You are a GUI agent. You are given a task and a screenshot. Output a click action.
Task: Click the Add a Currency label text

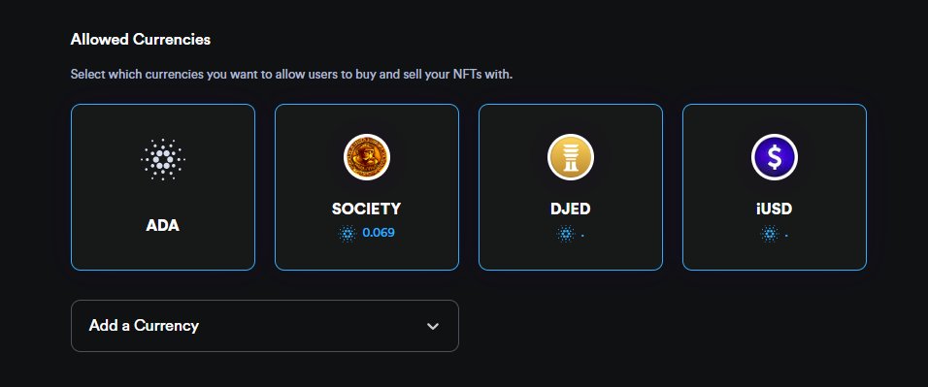coord(144,326)
